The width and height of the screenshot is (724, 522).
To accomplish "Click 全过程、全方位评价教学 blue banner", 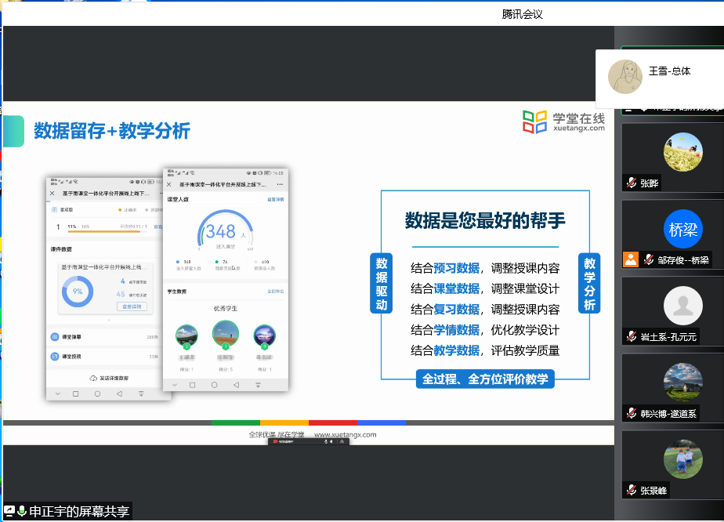I will point(485,379).
